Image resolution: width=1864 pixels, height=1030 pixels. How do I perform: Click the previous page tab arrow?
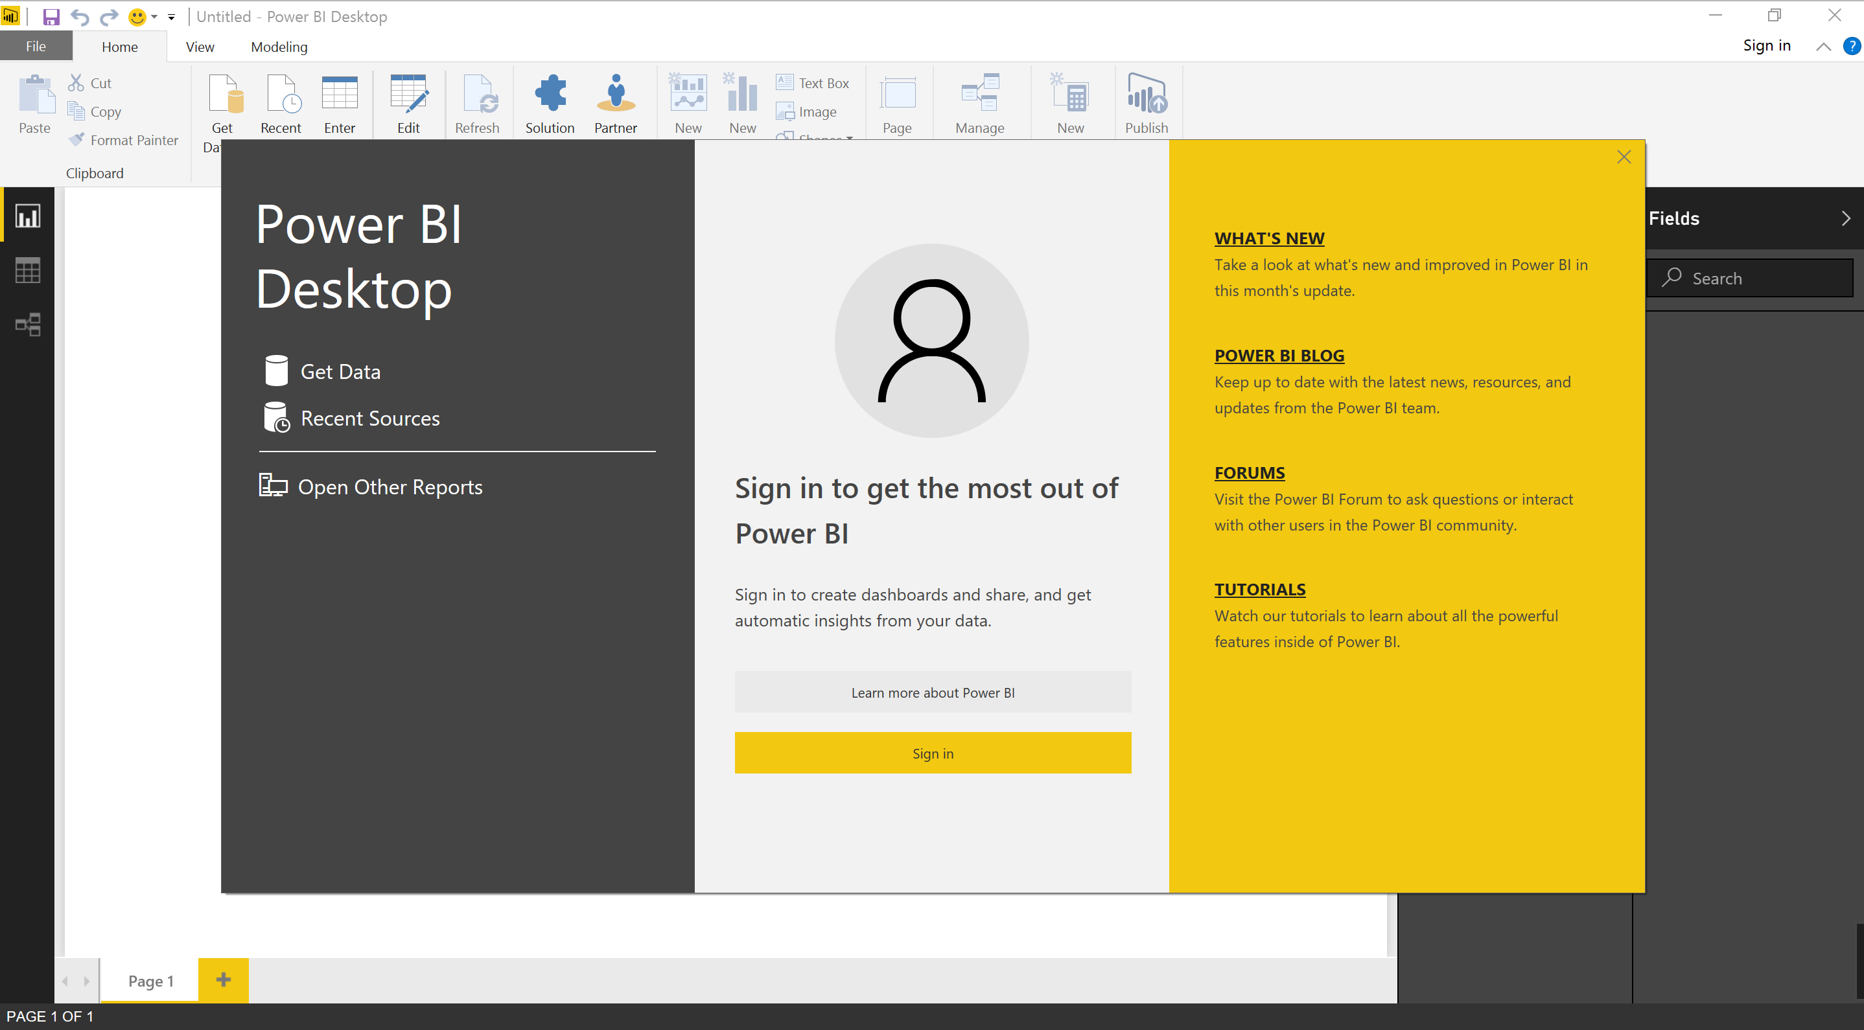pyautogui.click(x=65, y=981)
